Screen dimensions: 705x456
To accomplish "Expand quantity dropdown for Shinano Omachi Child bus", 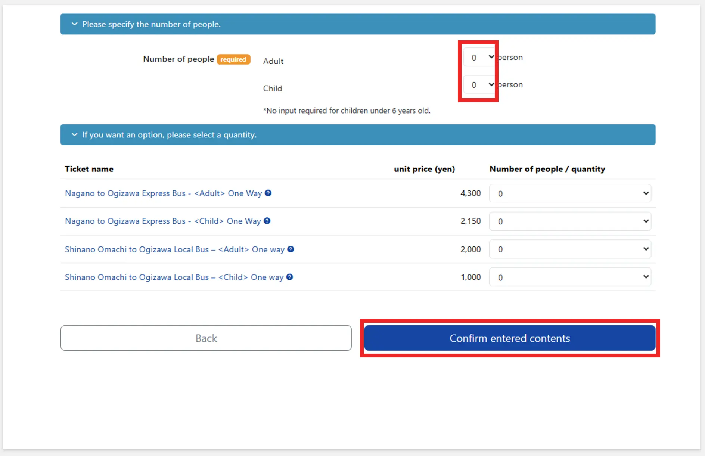I will click(570, 277).
